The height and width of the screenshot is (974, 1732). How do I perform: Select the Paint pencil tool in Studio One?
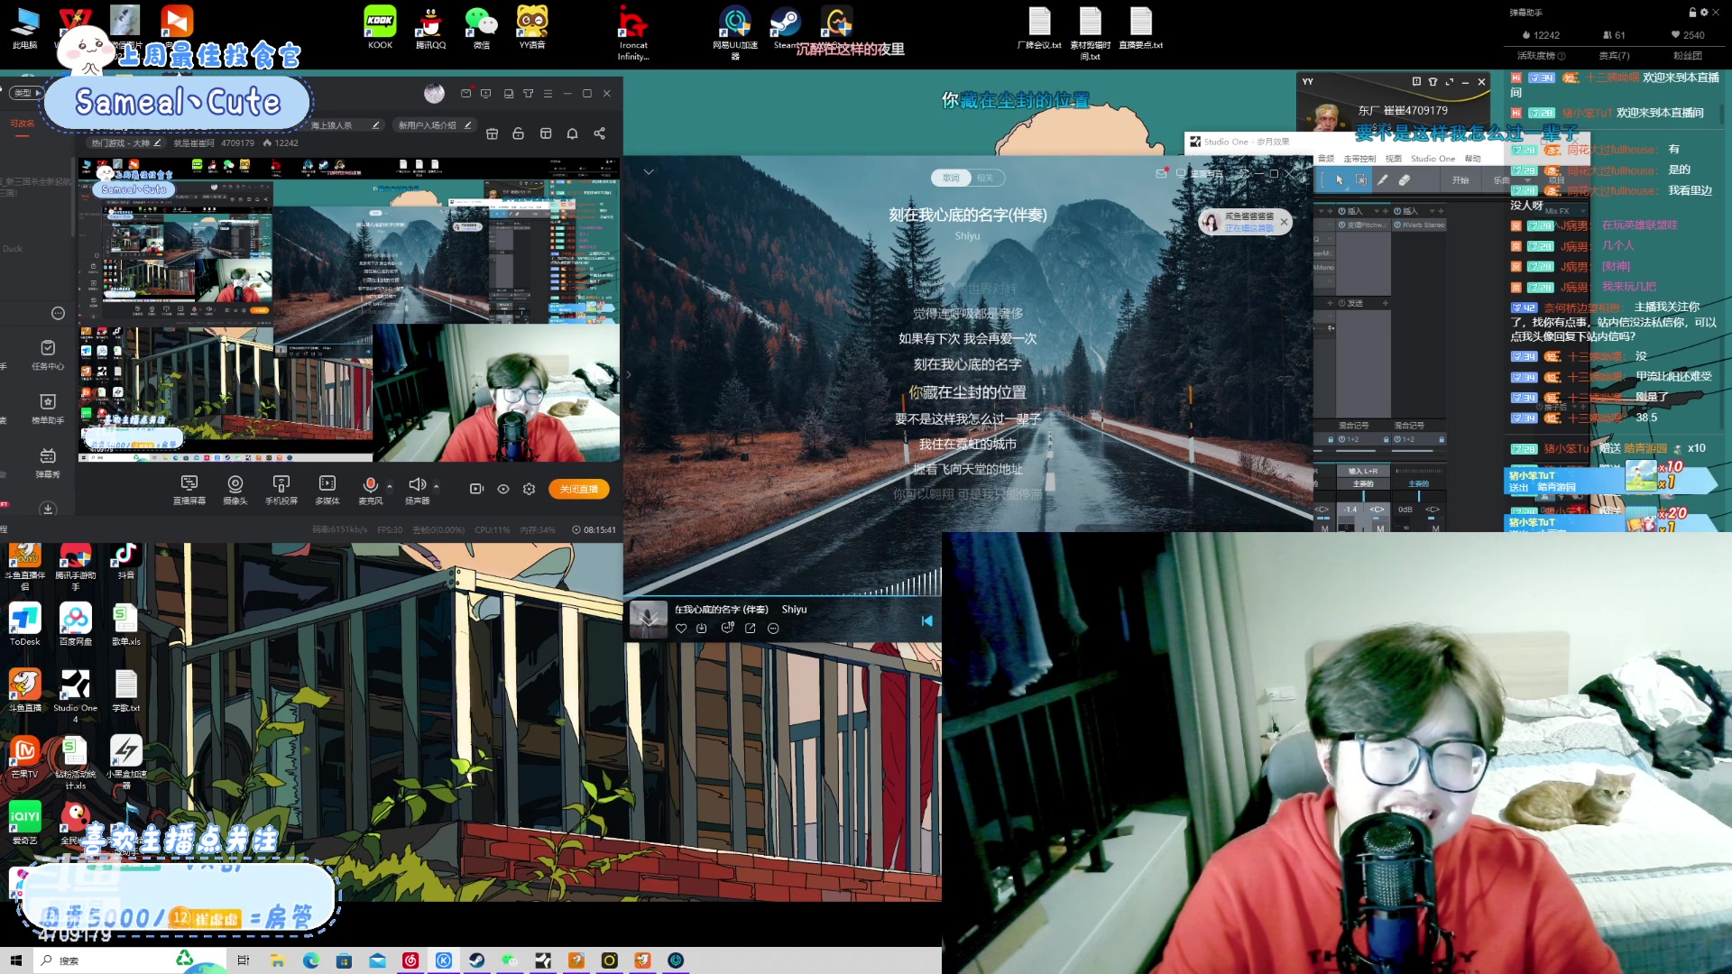click(1383, 180)
